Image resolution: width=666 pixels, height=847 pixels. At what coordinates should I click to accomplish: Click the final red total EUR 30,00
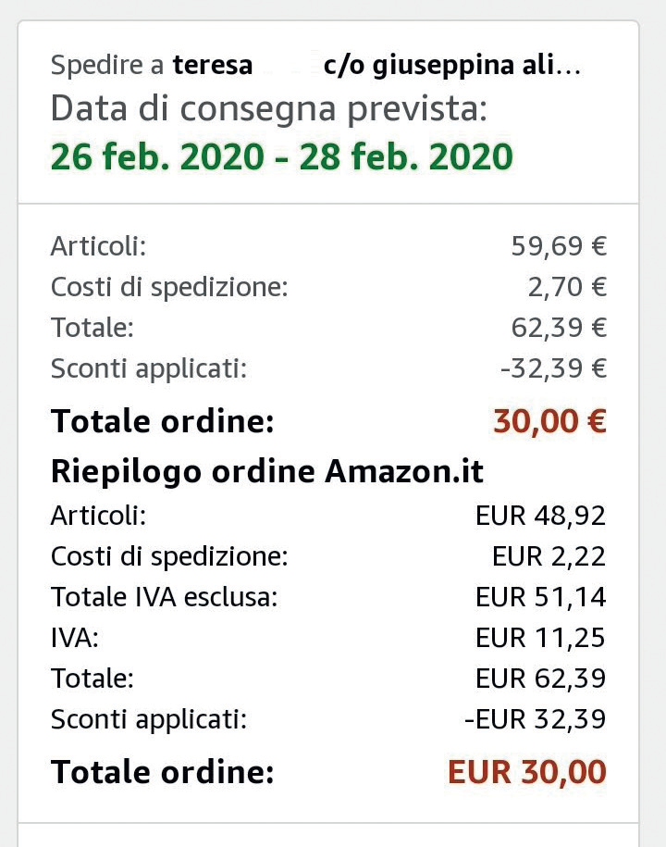[526, 772]
